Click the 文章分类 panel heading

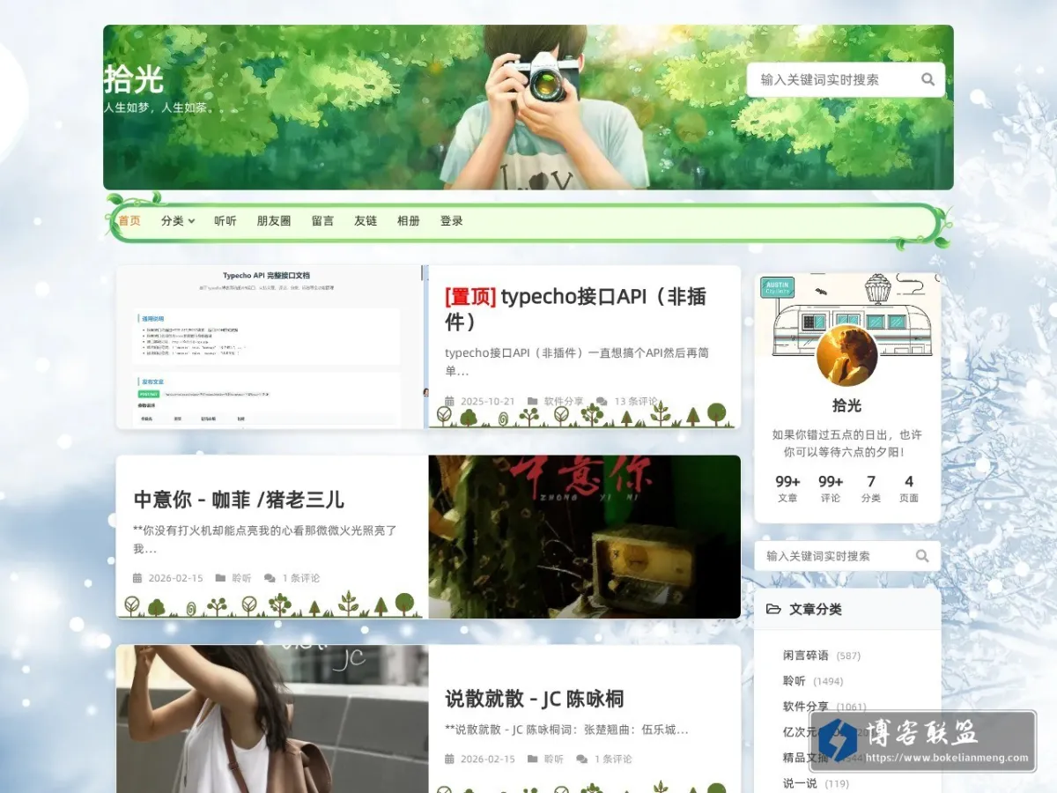(816, 609)
